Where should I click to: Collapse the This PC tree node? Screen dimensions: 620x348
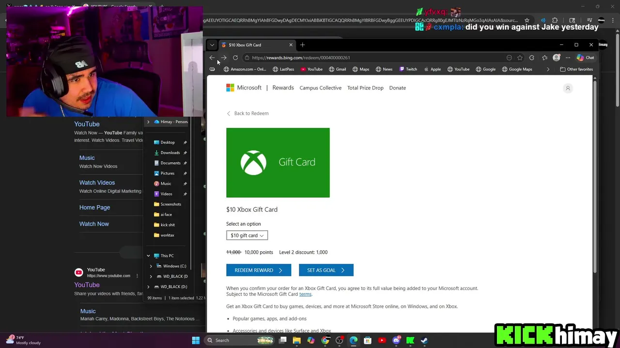coord(148,256)
